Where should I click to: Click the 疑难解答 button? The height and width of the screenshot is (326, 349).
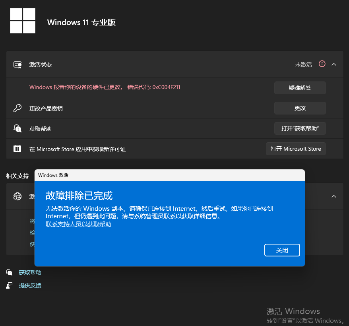point(300,87)
